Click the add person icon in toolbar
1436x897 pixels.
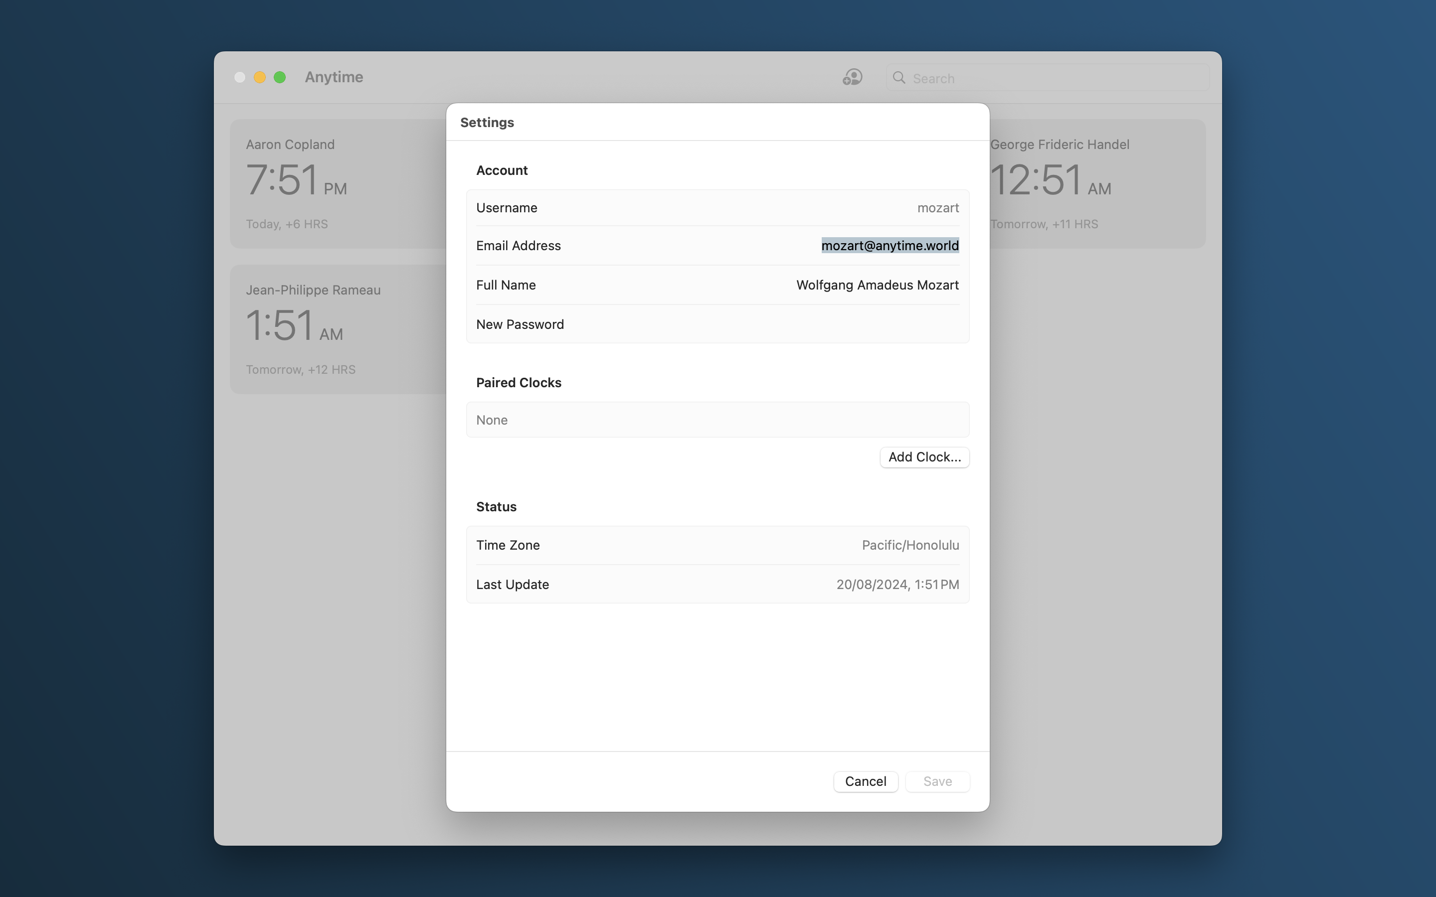(x=852, y=77)
